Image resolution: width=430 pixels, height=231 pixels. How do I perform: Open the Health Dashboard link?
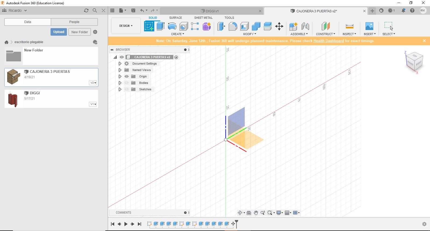pos(328,41)
